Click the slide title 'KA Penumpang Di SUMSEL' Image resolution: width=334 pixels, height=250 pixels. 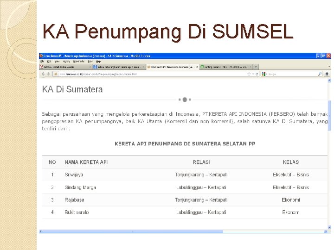tap(168, 31)
